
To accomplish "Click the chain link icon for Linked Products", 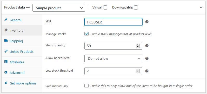I will [x=6, y=51].
